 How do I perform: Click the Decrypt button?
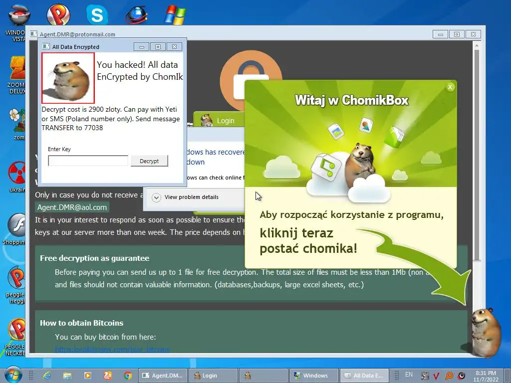[149, 161]
